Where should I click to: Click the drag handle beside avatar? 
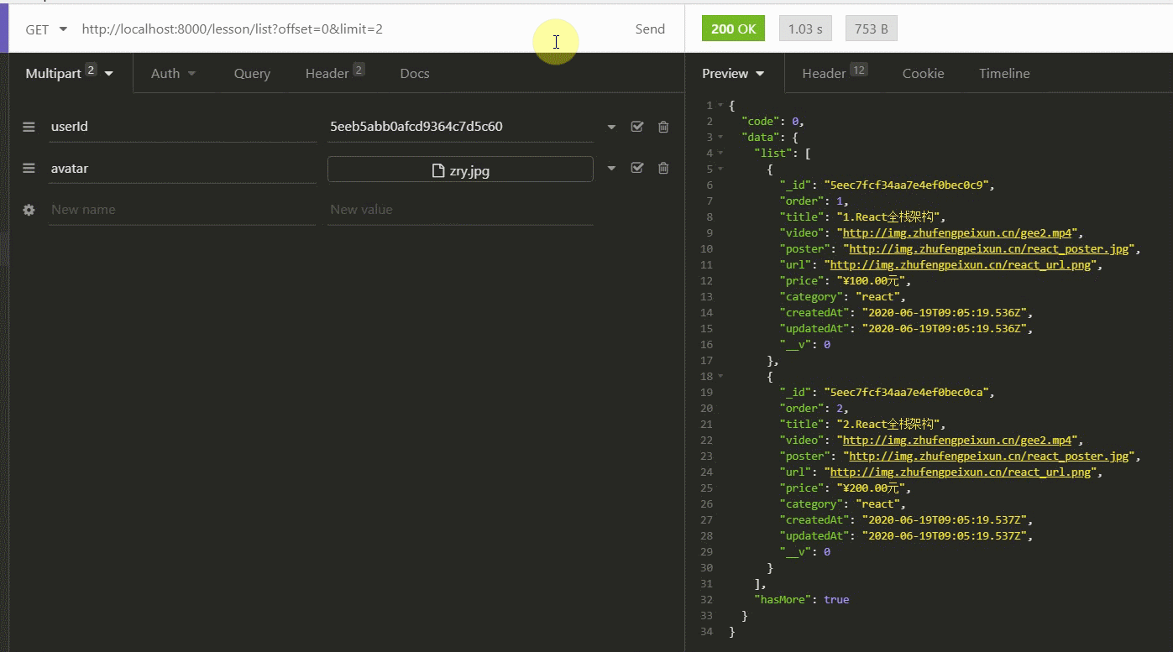coord(29,168)
